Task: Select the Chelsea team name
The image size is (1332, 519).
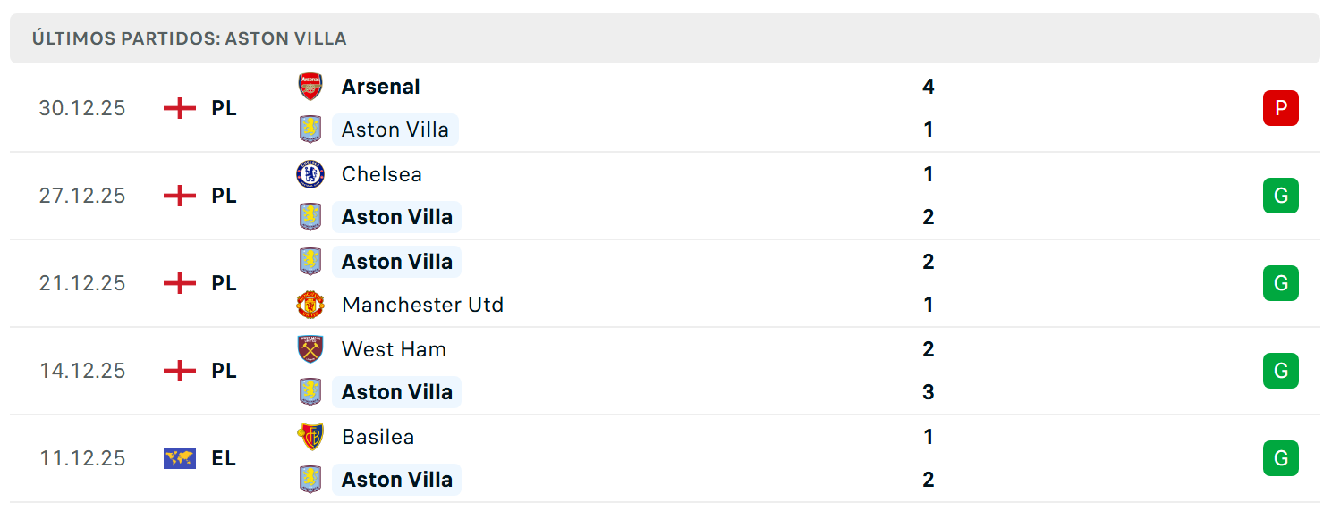Action: point(382,174)
